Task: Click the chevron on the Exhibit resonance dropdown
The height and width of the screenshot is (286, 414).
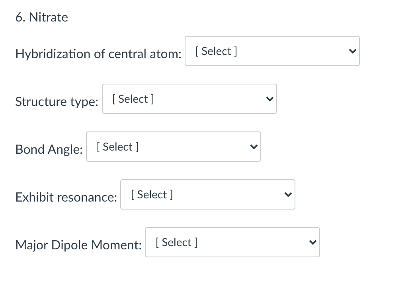Action: coord(288,194)
